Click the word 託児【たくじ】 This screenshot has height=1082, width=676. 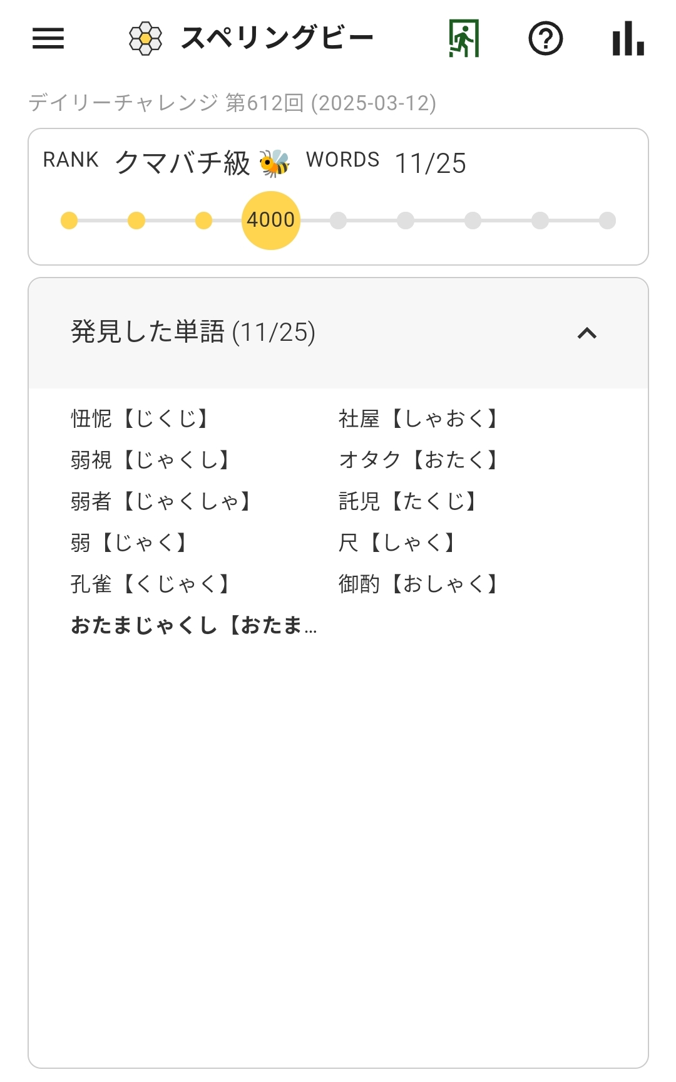tap(409, 501)
